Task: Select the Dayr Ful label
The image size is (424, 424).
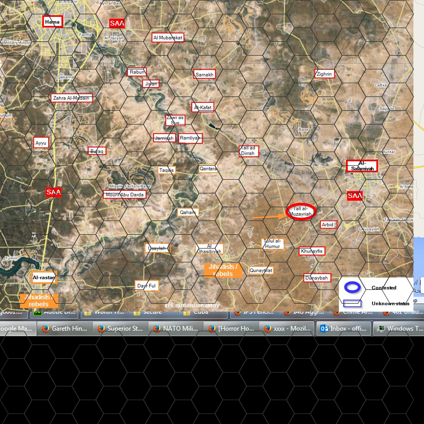Action: [147, 286]
